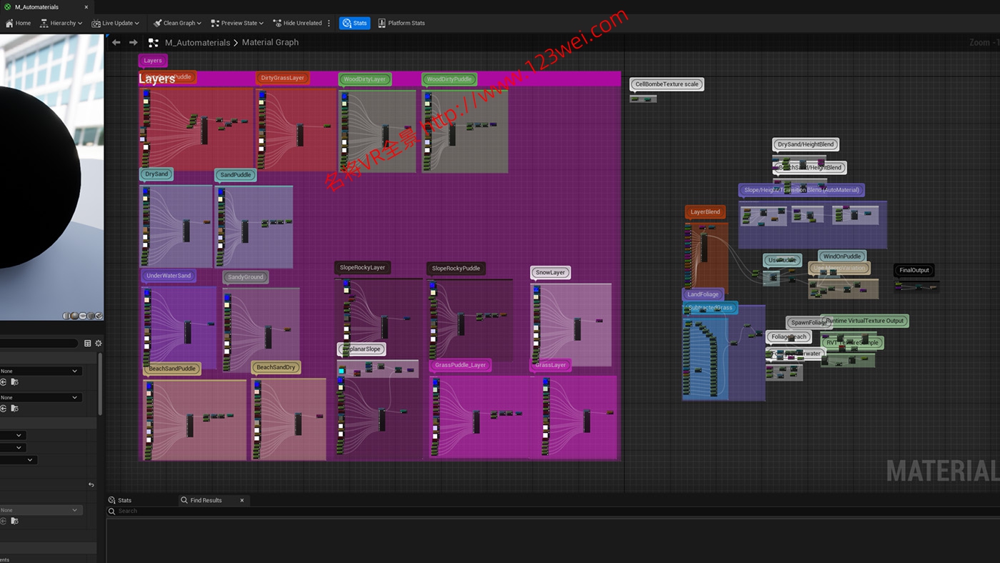Open Platform Stats panel
Image resolution: width=1000 pixels, height=563 pixels.
(401, 23)
